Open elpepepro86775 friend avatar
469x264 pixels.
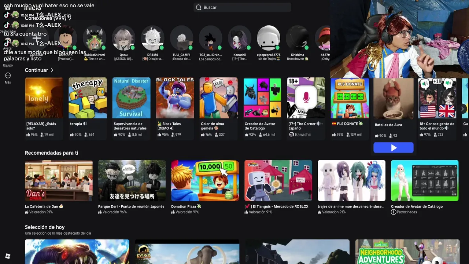(269, 38)
